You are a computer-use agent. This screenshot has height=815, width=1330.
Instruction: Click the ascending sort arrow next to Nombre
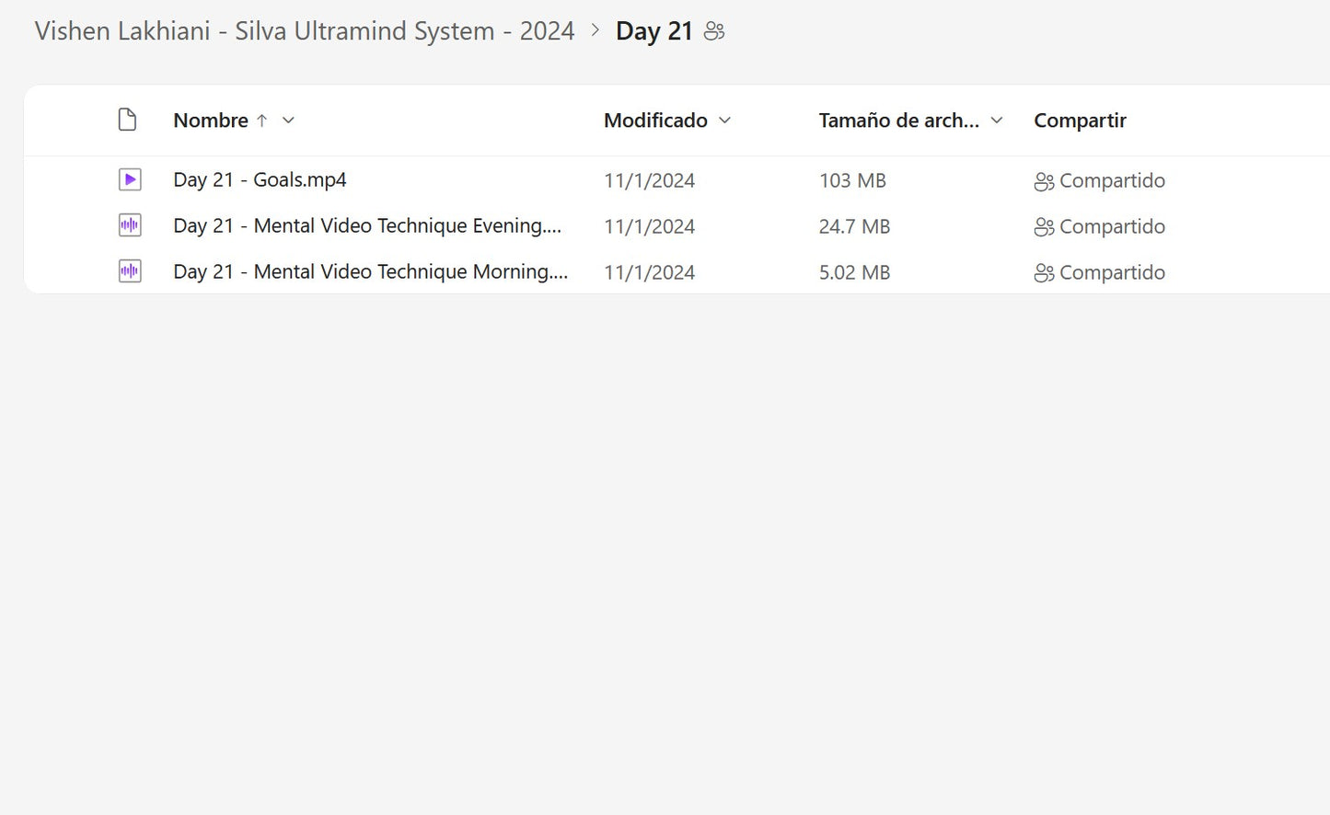[262, 121]
